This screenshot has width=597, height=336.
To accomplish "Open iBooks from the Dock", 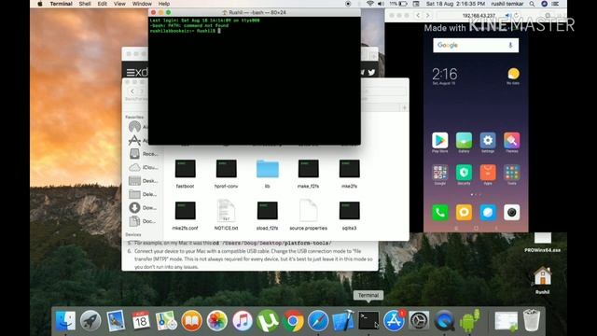I will pyautogui.click(x=191, y=321).
